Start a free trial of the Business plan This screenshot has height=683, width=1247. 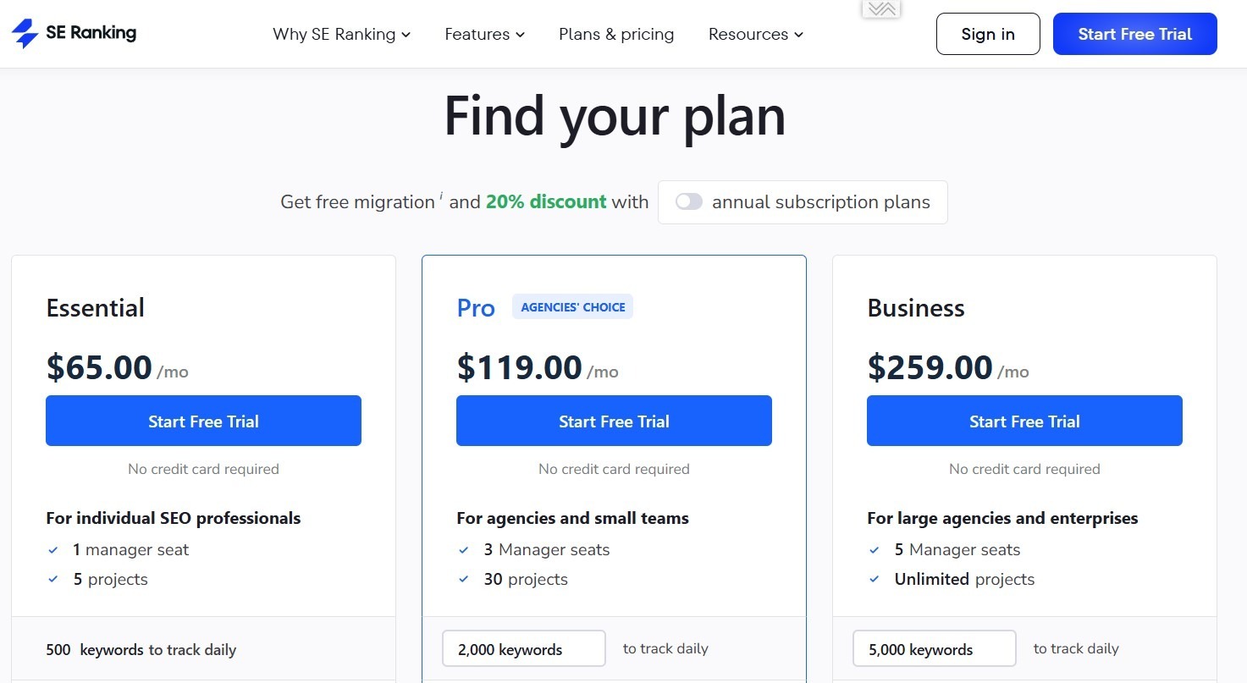tap(1024, 421)
